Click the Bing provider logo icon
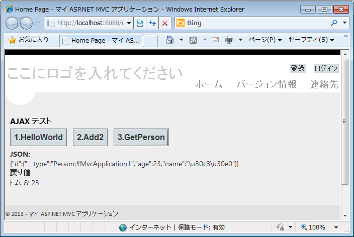This screenshot has width=354, height=237. tap(181, 23)
